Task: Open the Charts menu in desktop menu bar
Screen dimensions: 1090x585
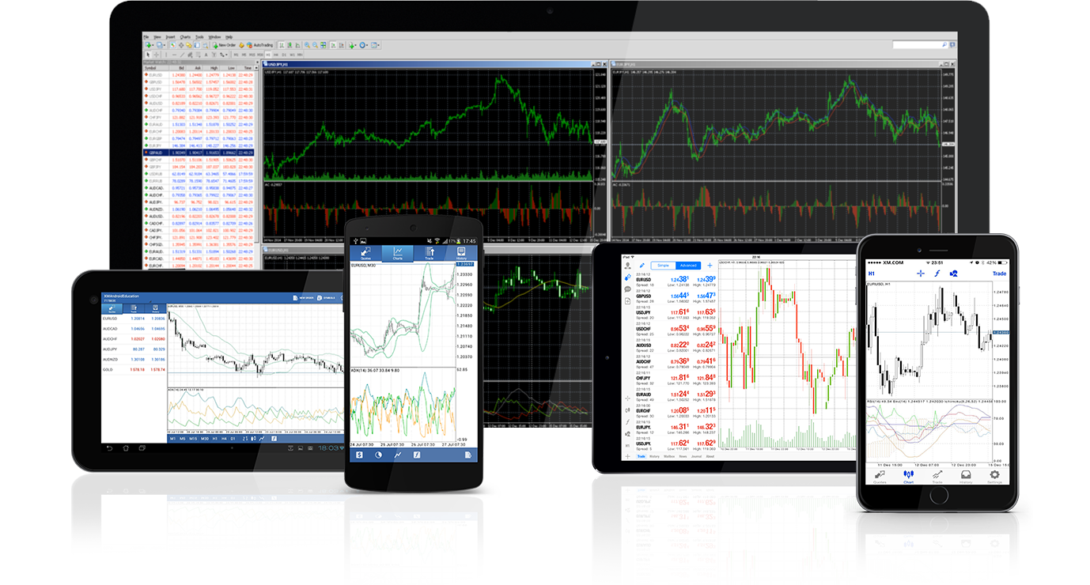Action: click(185, 36)
